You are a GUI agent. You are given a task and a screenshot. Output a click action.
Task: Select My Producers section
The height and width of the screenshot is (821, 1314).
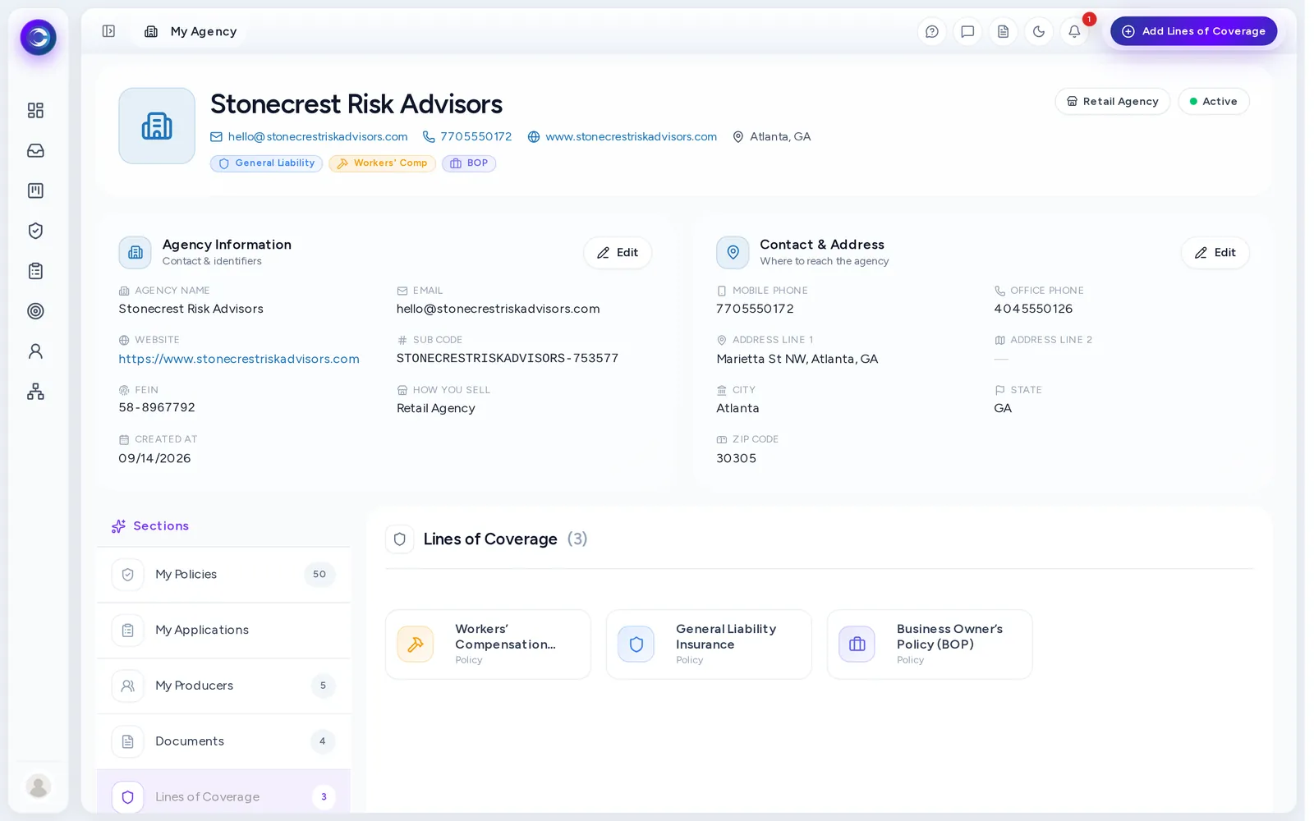click(x=223, y=686)
